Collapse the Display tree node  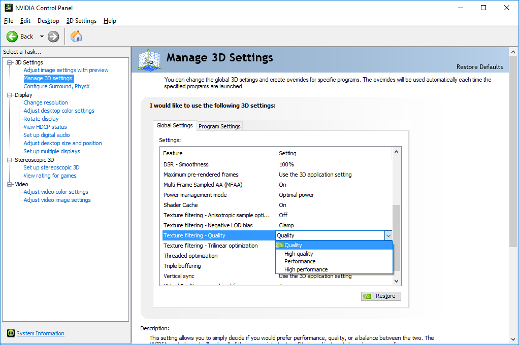(10, 95)
